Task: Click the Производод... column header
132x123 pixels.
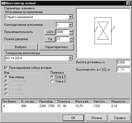Action: [x=47, y=101]
